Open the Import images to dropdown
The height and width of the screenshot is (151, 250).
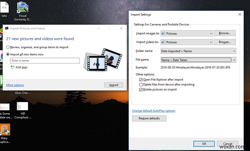pyautogui.click(x=187, y=34)
